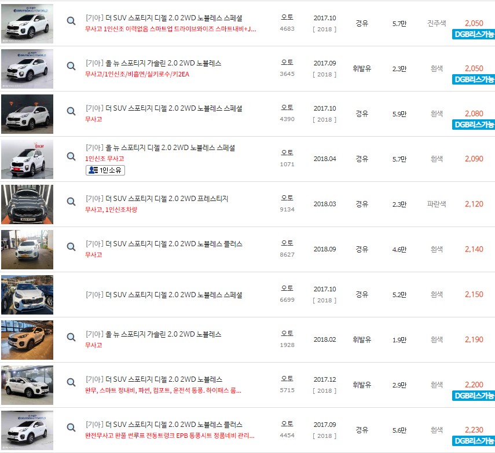Screen dimensions: 495x453
Task: Open quick view magnifier for listing 4390
Action: pyautogui.click(x=71, y=112)
